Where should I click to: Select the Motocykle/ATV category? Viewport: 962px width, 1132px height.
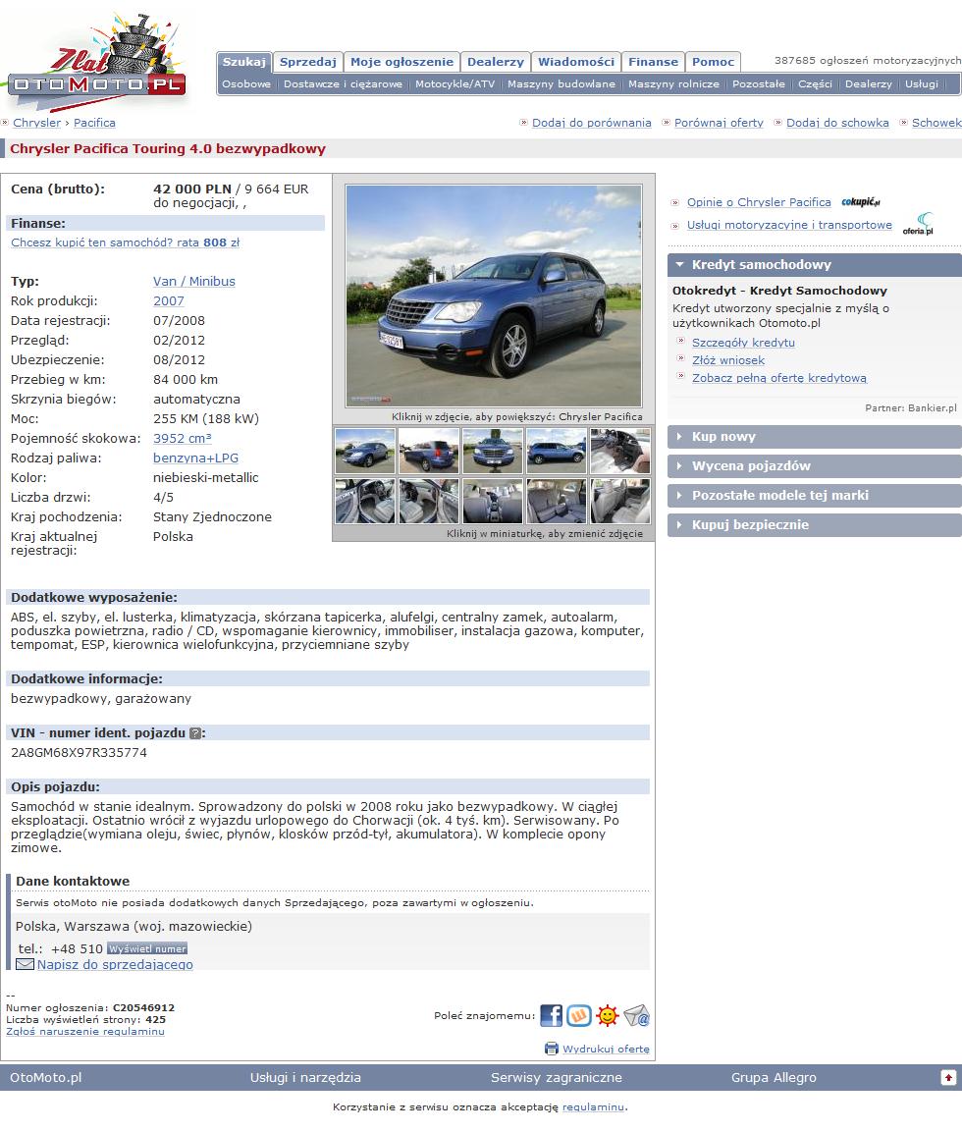coord(455,83)
